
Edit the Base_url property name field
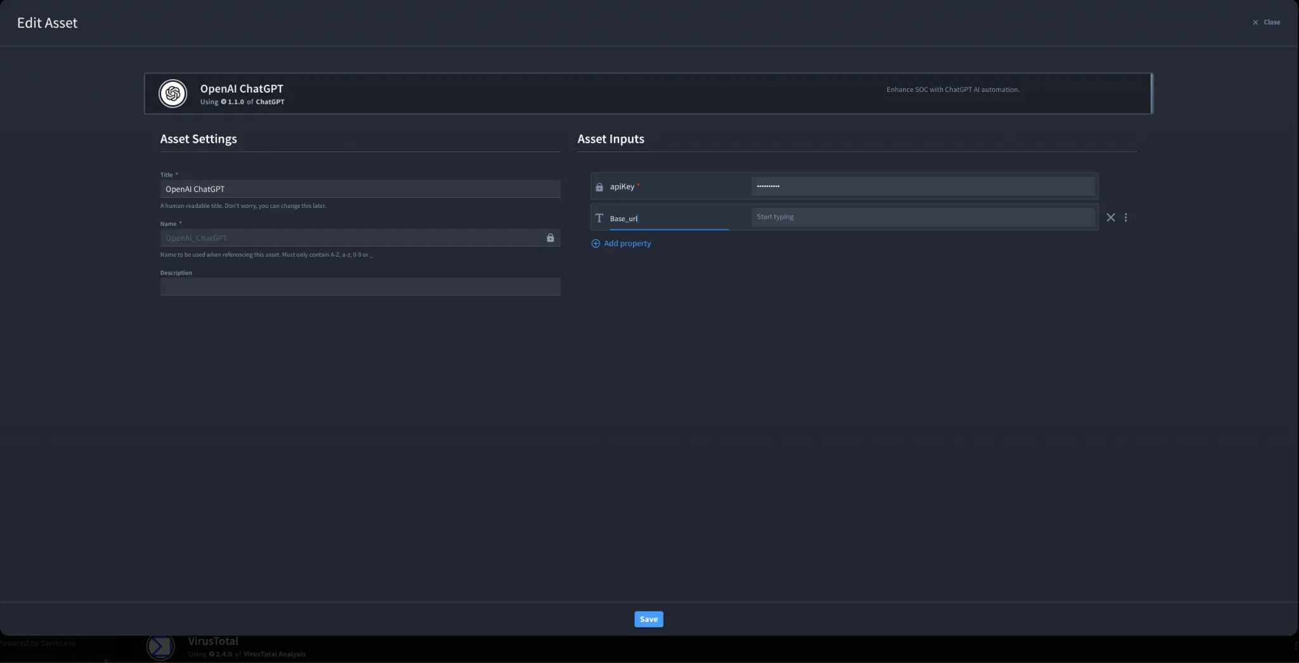click(x=669, y=219)
